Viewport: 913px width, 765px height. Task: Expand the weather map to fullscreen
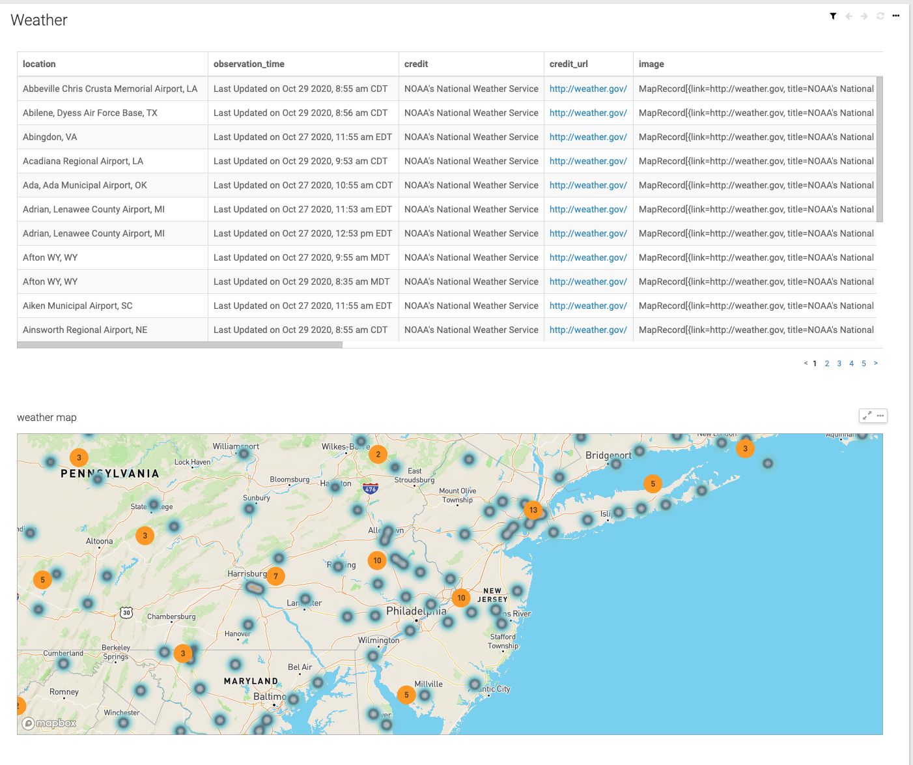point(867,415)
